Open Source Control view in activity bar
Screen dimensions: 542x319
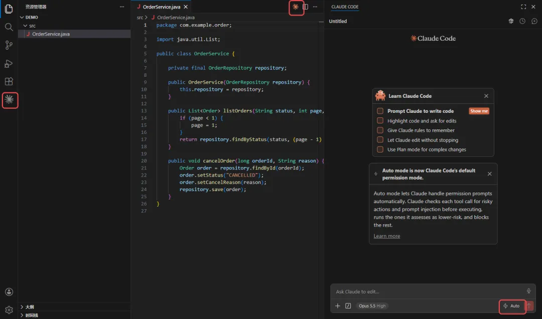pos(9,45)
